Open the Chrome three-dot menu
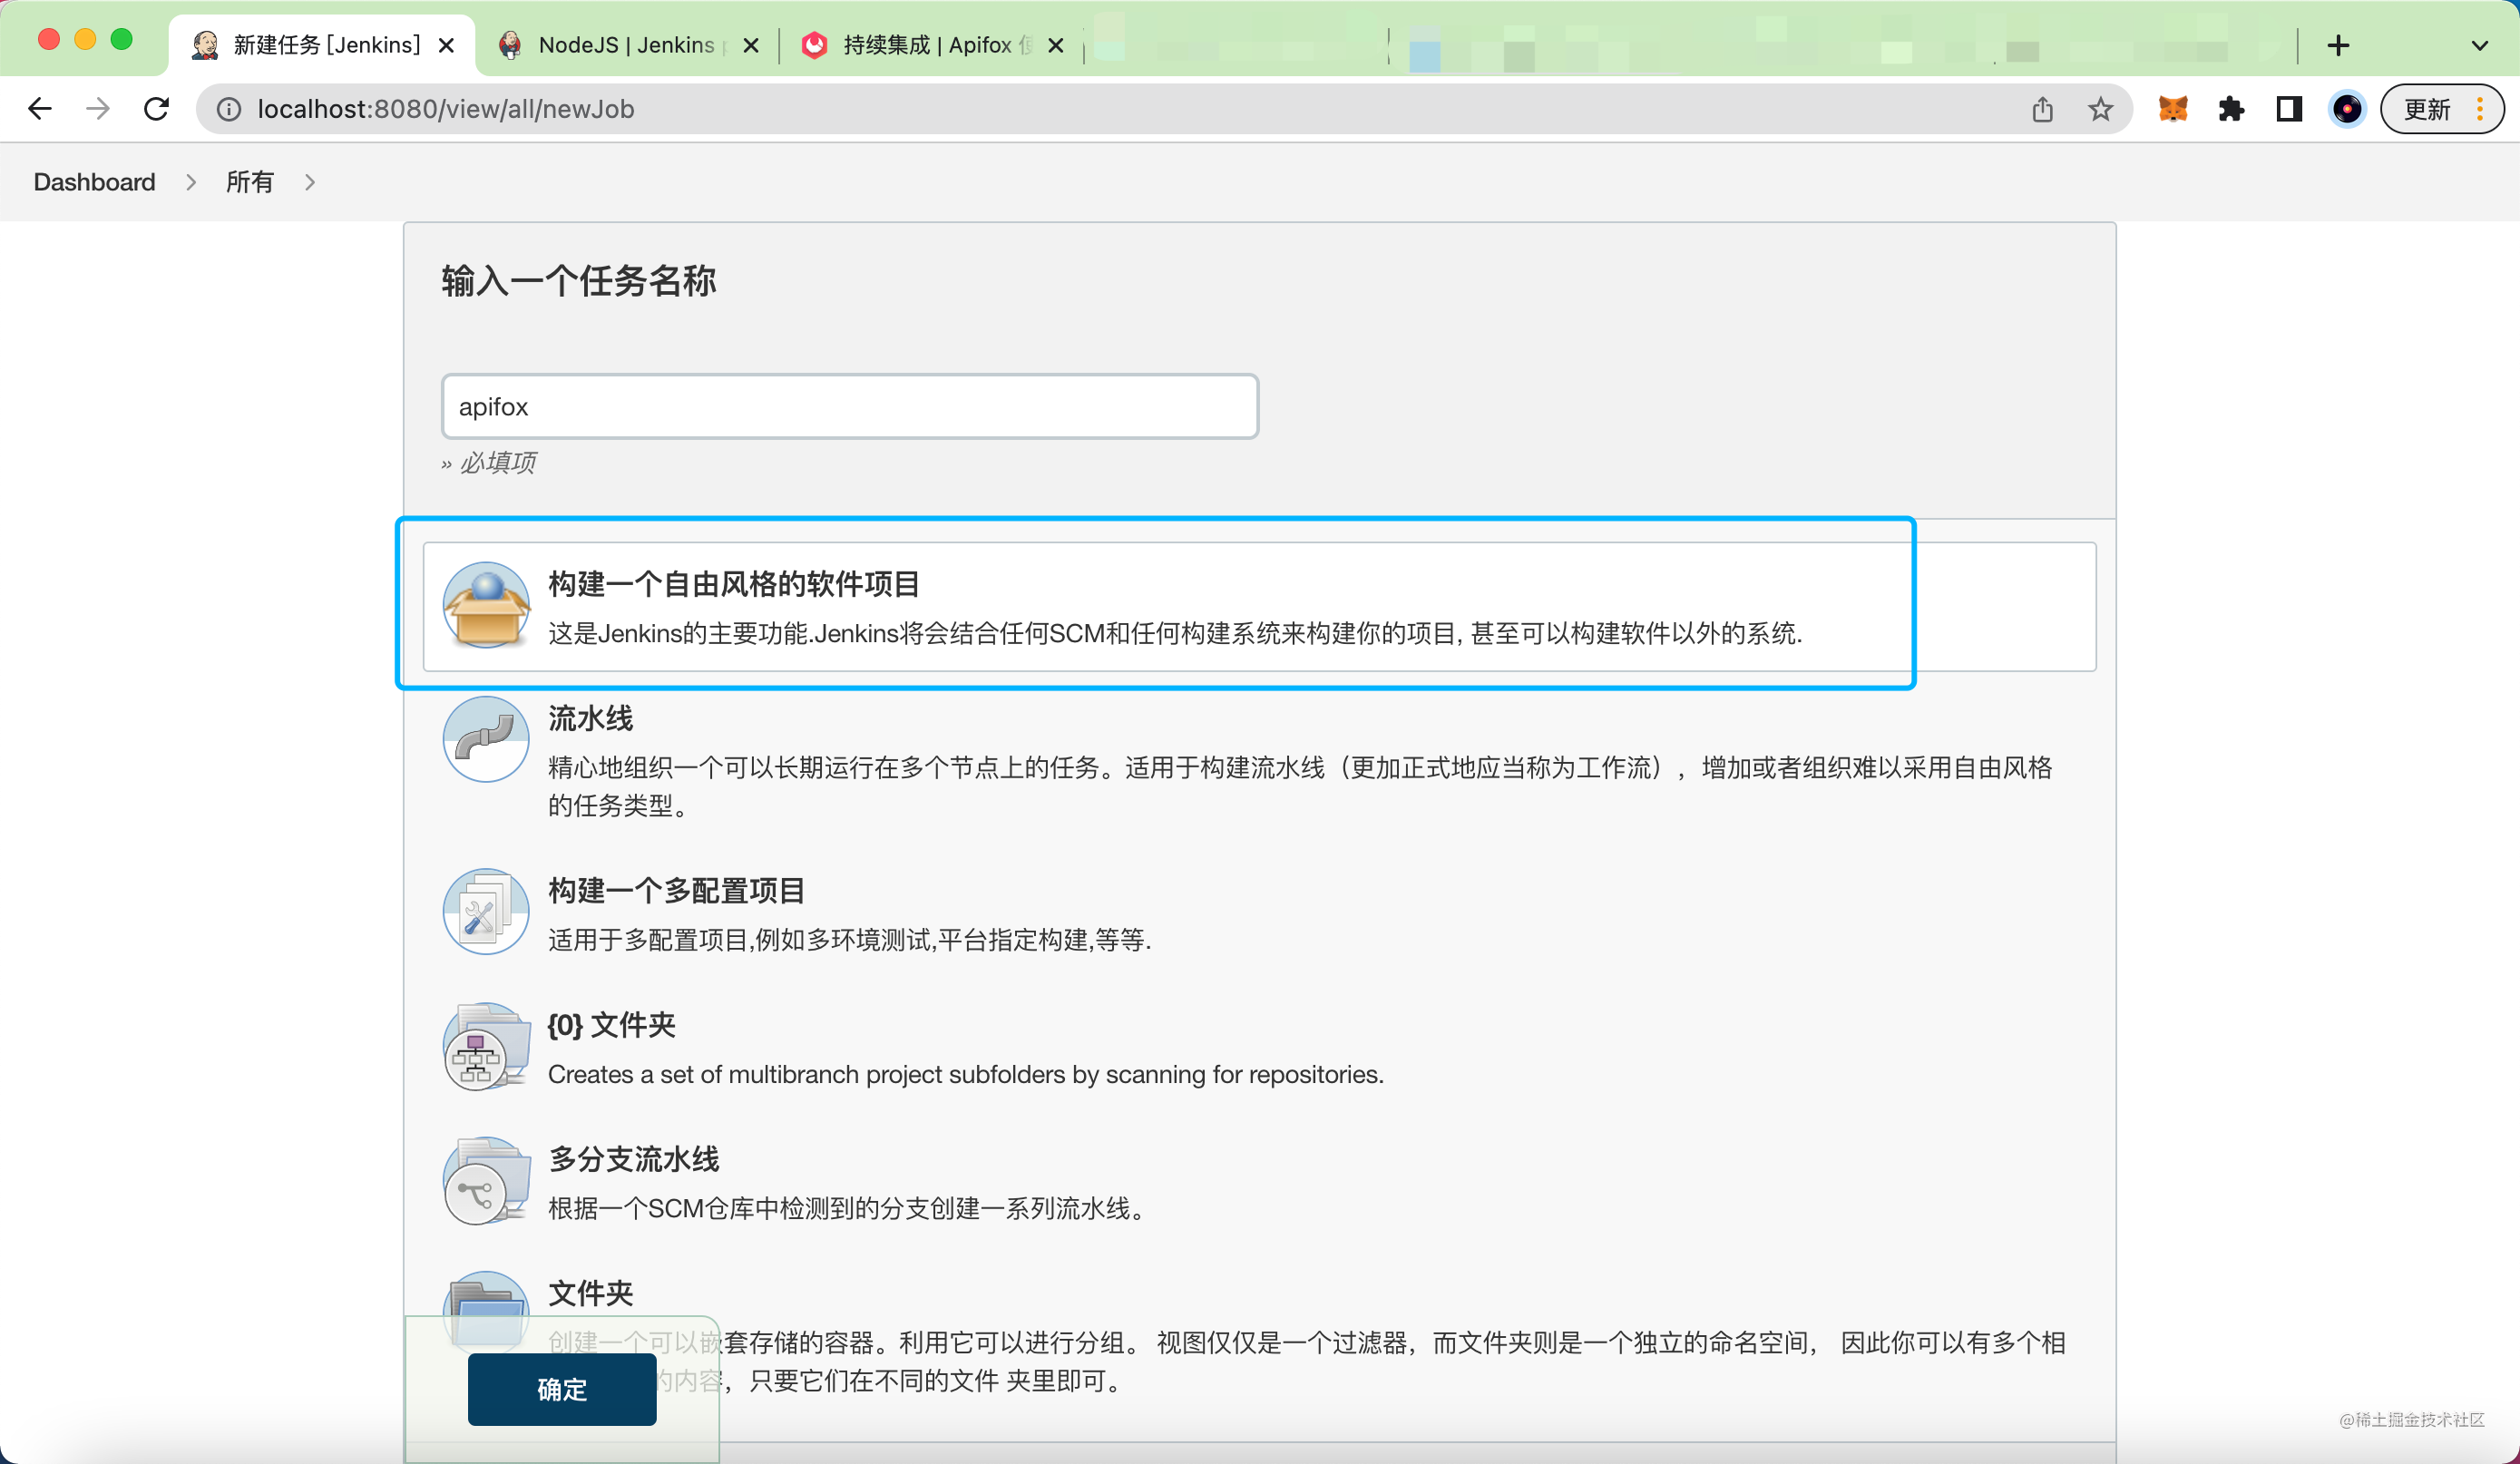The height and width of the screenshot is (1464, 2520). (x=2480, y=109)
